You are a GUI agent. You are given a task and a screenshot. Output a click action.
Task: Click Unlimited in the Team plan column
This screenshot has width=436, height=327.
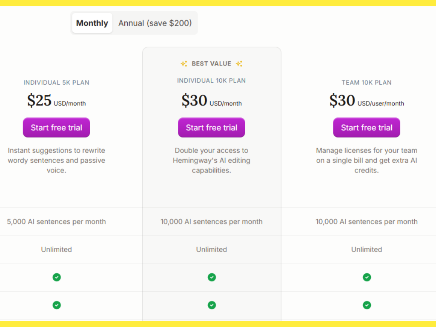coord(366,250)
